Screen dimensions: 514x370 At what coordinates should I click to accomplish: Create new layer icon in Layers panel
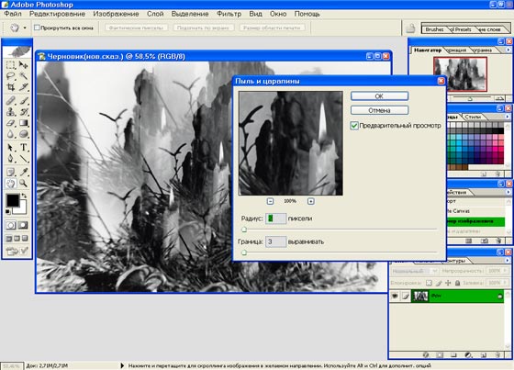(x=483, y=355)
